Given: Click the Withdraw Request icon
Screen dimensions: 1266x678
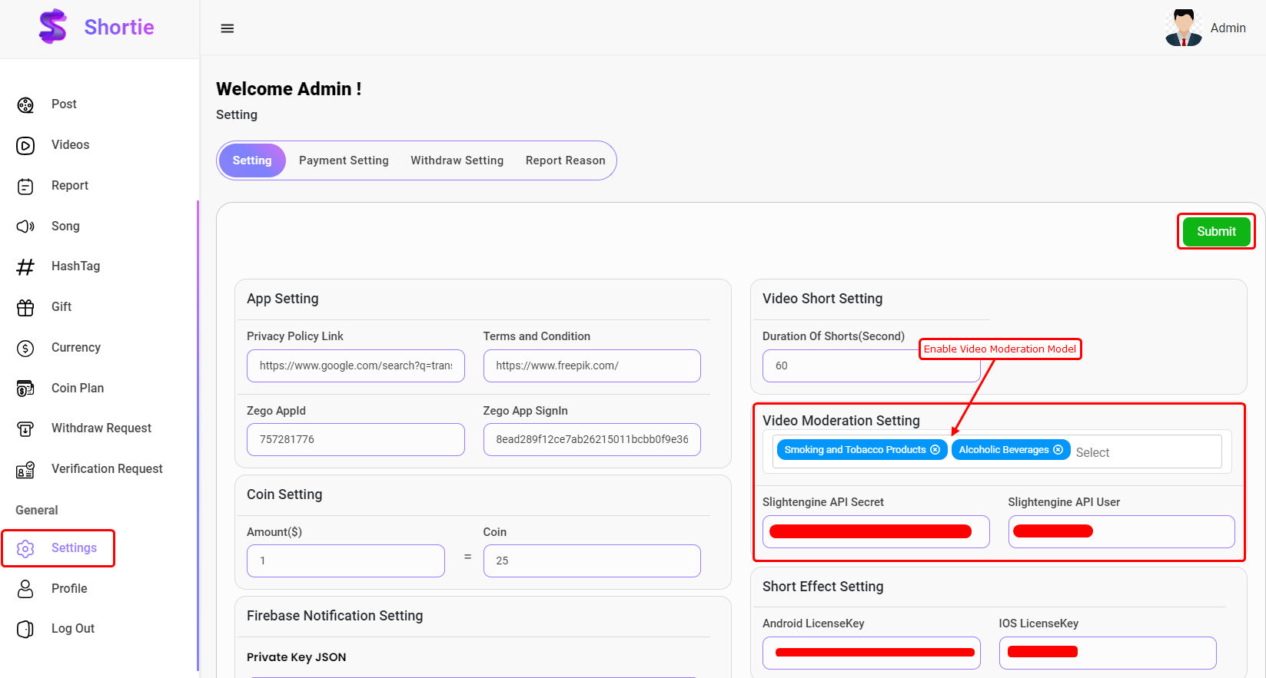Looking at the screenshot, I should (x=25, y=429).
